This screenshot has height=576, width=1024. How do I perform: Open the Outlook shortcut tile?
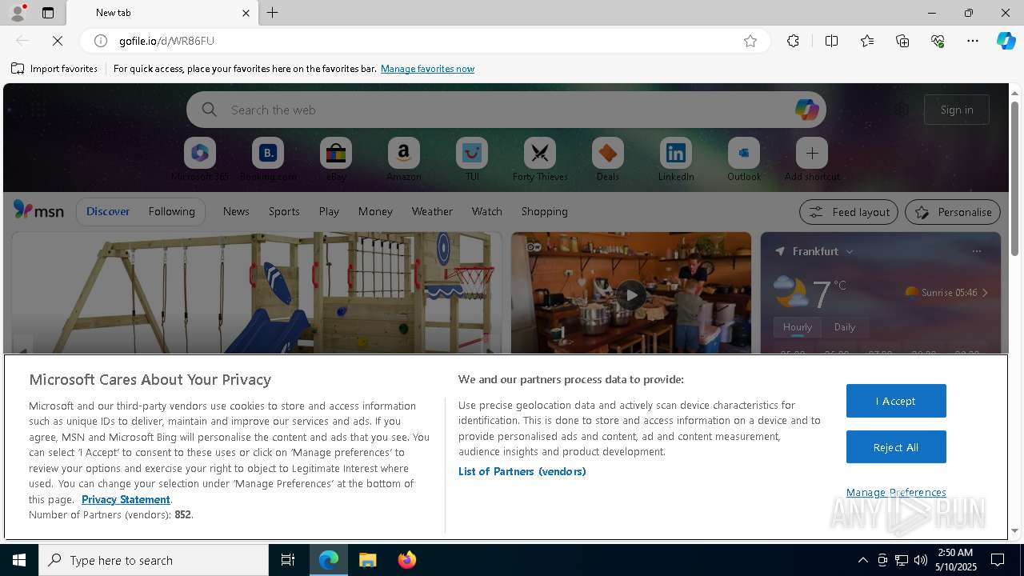[x=744, y=159]
